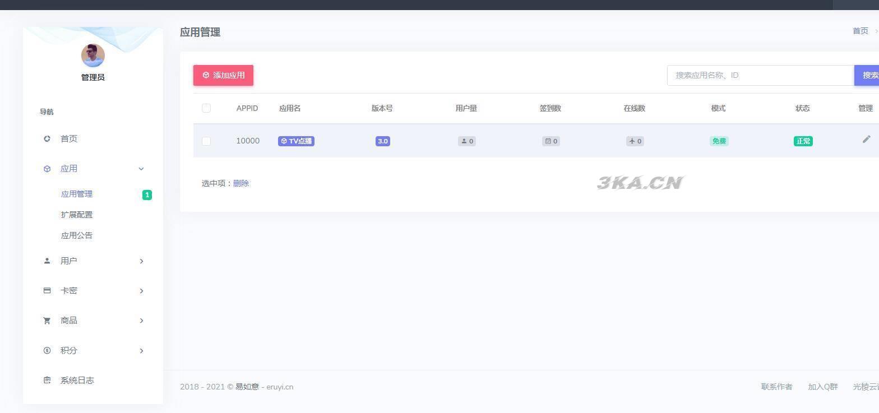Click the shopping cart icon beside 商品
Screen dimensions: 879x413
point(47,321)
